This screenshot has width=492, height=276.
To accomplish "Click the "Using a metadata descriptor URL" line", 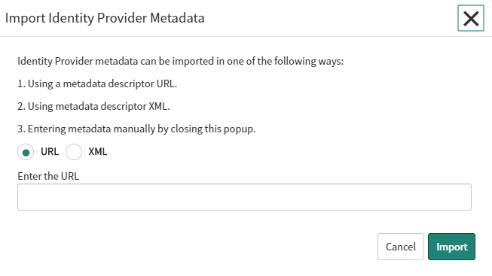I will click(97, 83).
